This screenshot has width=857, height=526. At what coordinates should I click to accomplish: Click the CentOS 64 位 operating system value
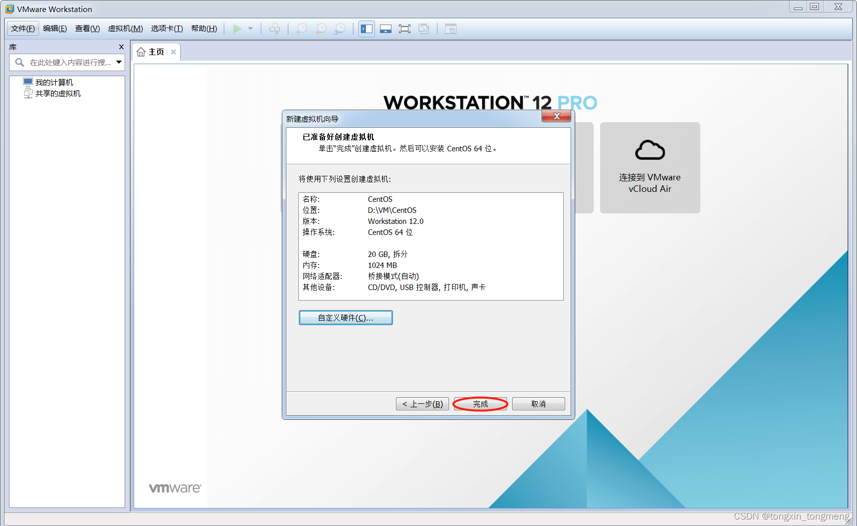click(390, 232)
